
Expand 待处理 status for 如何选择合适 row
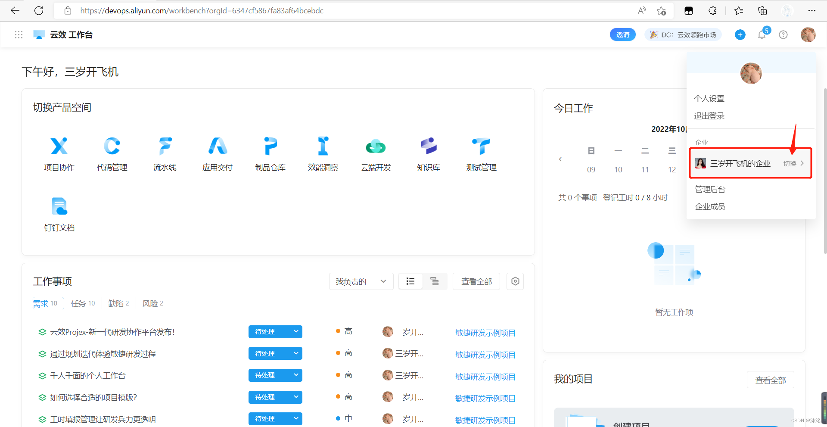[x=296, y=397]
